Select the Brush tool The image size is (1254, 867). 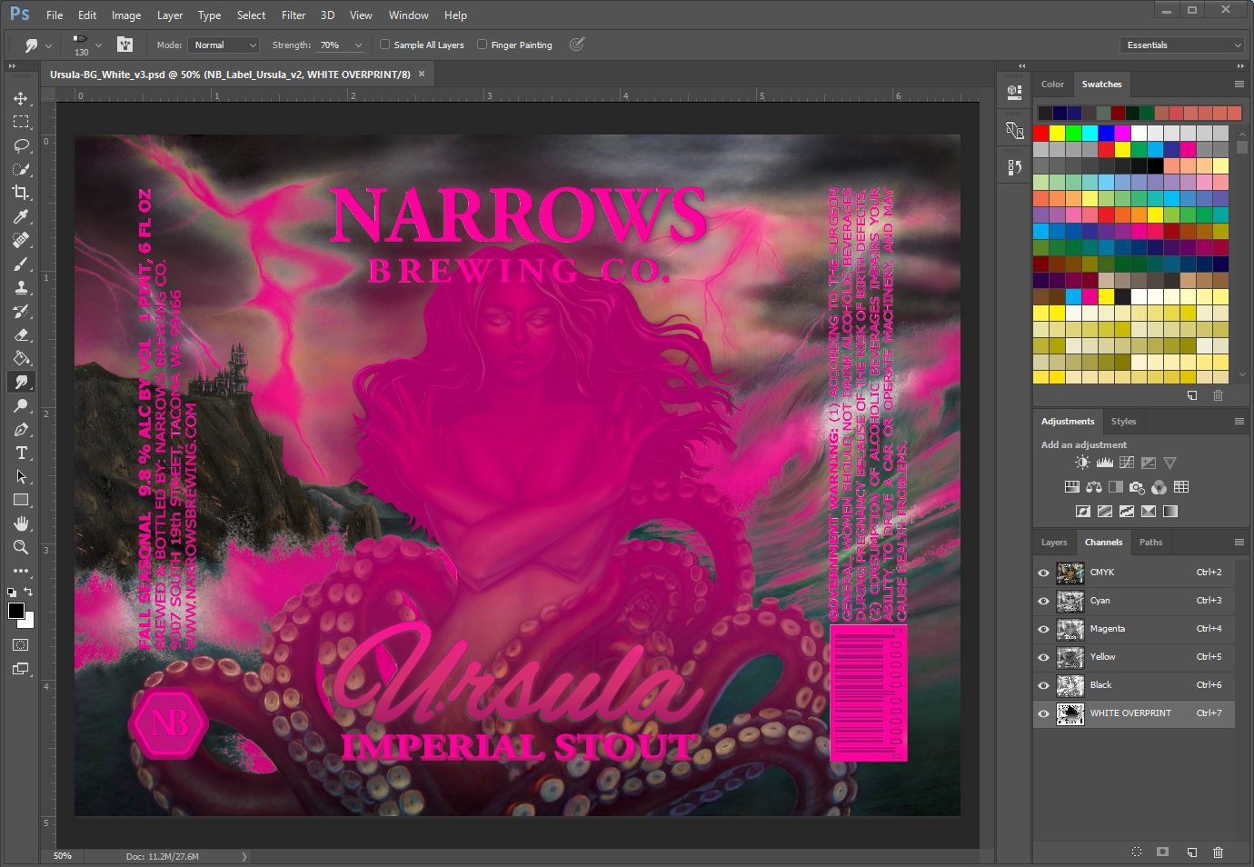point(21,264)
